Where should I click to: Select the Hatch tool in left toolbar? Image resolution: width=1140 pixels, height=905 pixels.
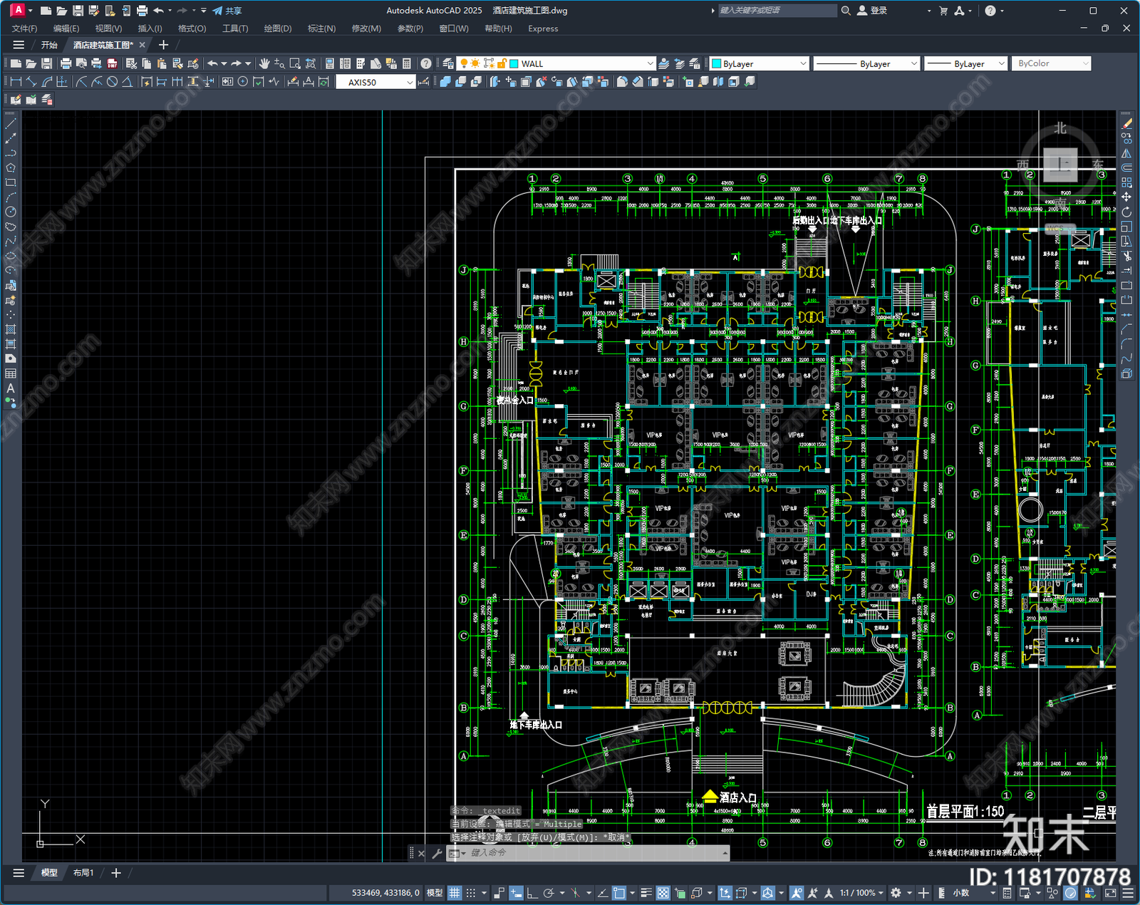click(11, 329)
